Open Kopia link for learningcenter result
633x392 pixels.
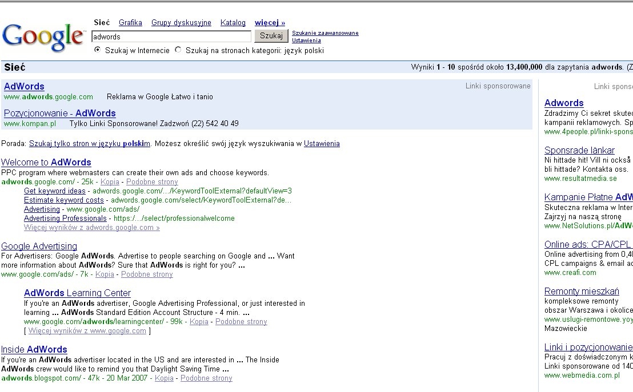click(199, 321)
